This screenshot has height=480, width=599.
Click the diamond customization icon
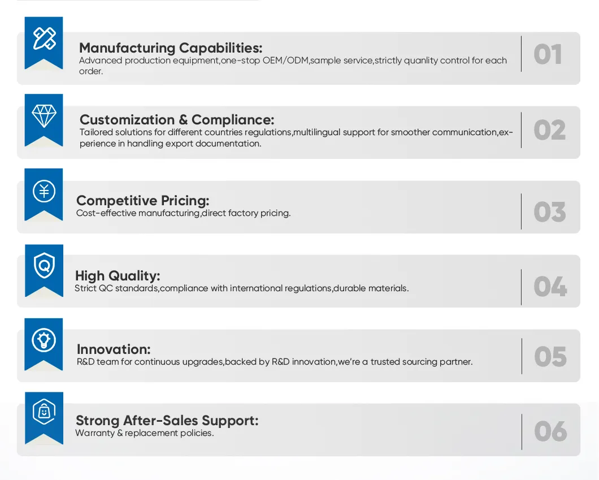coord(44,115)
